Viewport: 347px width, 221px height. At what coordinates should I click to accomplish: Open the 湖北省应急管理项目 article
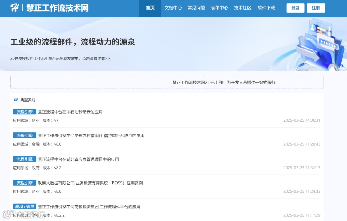point(79,159)
